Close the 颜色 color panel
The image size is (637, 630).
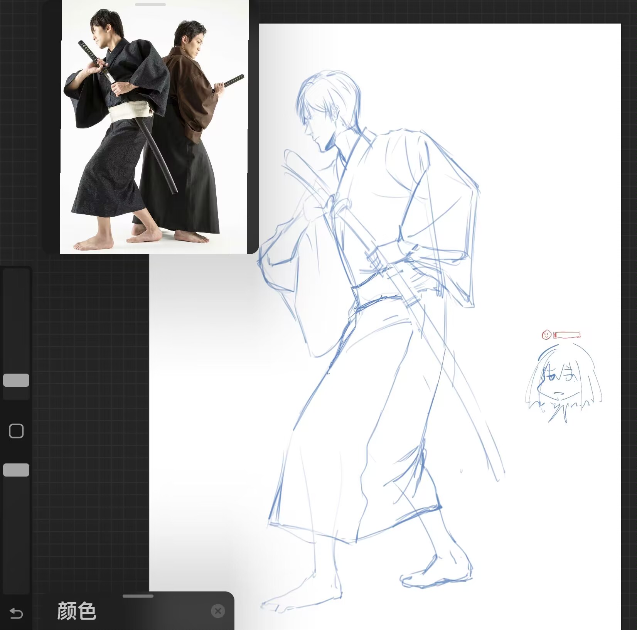tap(218, 611)
